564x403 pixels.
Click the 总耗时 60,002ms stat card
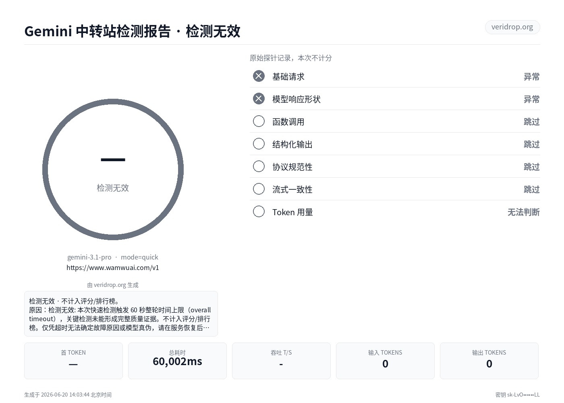pyautogui.click(x=177, y=361)
